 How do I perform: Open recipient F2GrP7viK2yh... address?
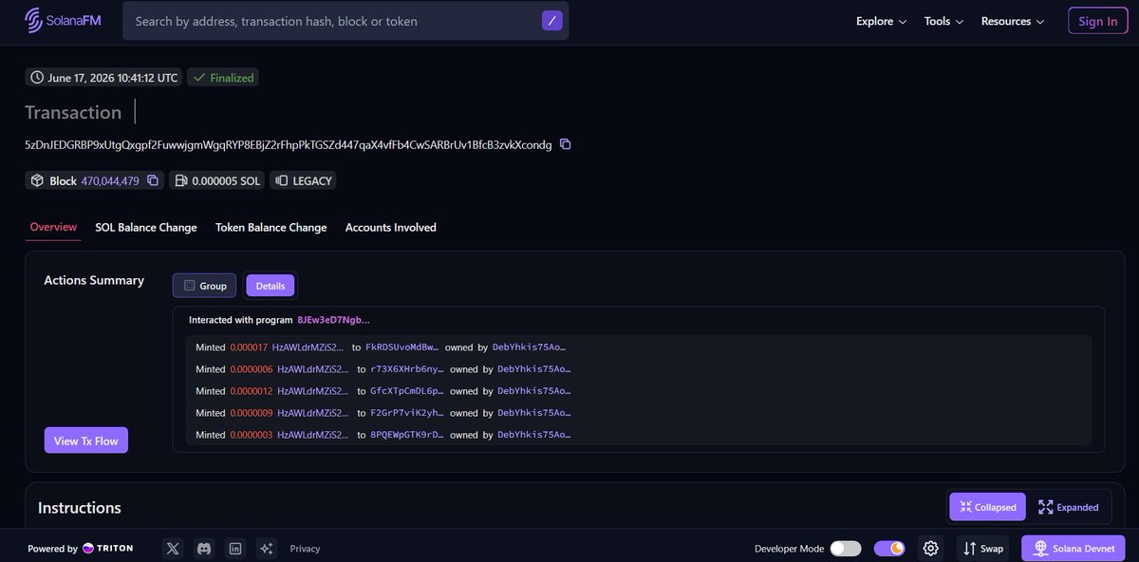(407, 413)
